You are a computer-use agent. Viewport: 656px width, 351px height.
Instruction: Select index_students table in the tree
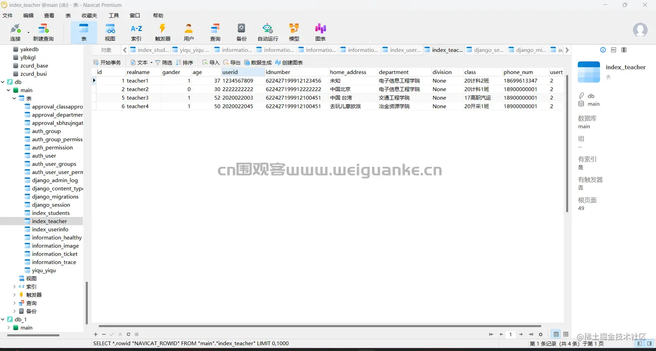point(50,213)
